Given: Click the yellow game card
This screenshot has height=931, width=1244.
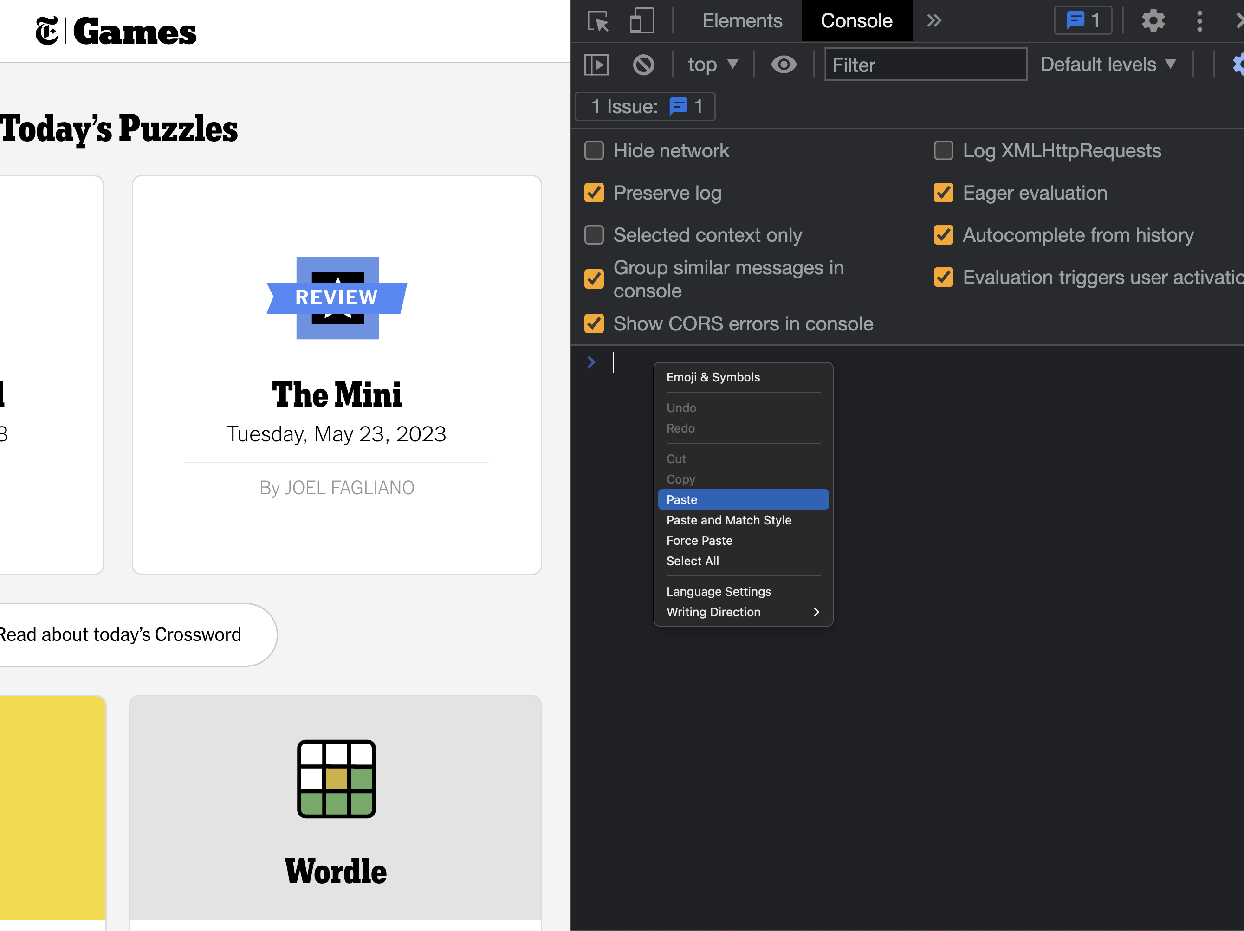Looking at the screenshot, I should [53, 812].
